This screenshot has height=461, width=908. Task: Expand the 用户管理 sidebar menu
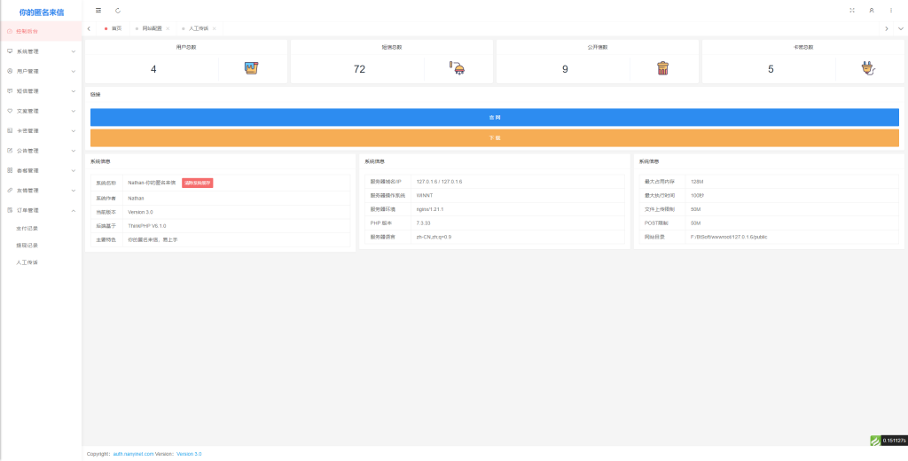(x=40, y=71)
